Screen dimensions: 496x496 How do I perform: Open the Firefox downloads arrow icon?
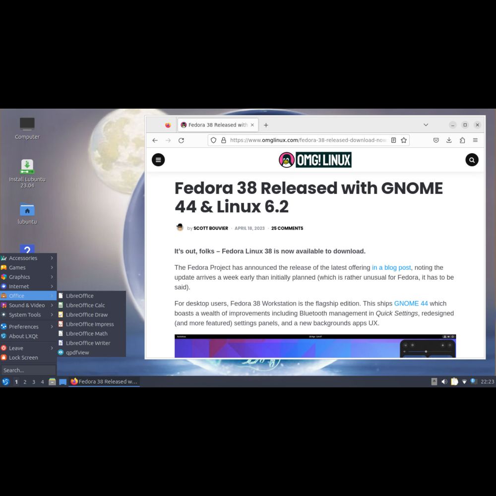pyautogui.click(x=449, y=140)
